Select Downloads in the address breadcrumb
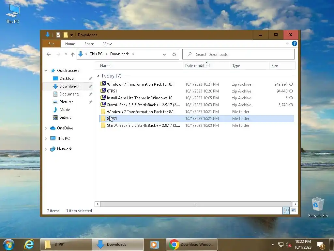This screenshot has height=251, width=334. [x=120, y=54]
